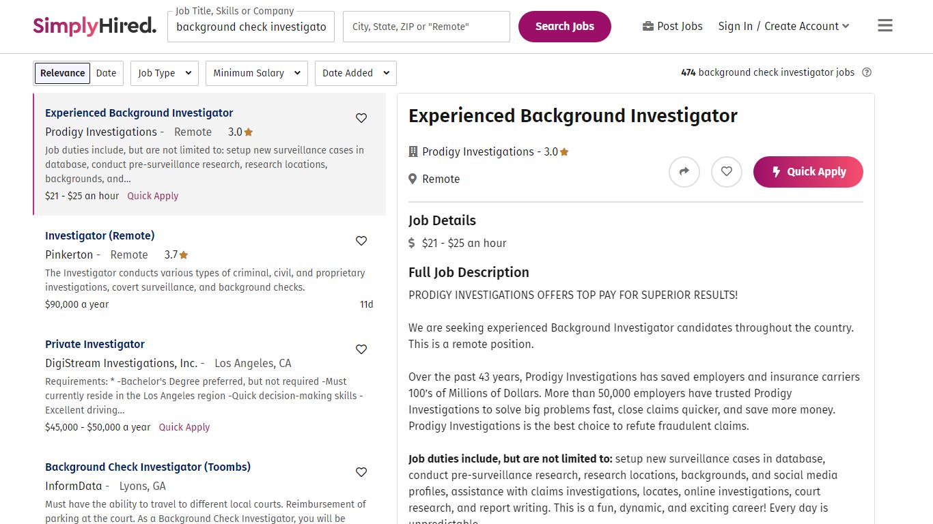Sort results by Date

click(106, 73)
